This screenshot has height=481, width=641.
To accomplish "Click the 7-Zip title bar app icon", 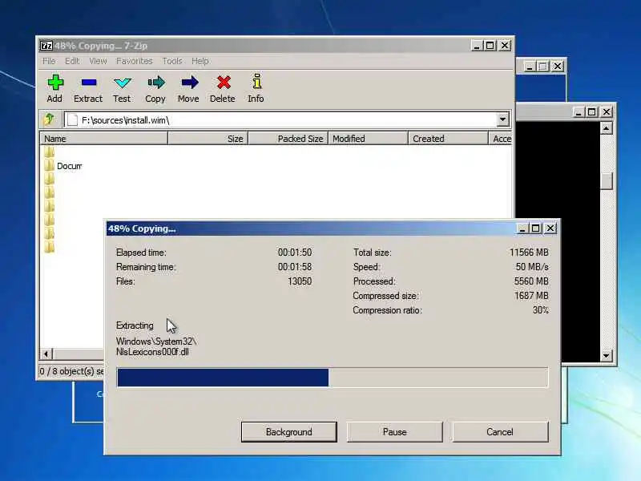I will 46,46.
